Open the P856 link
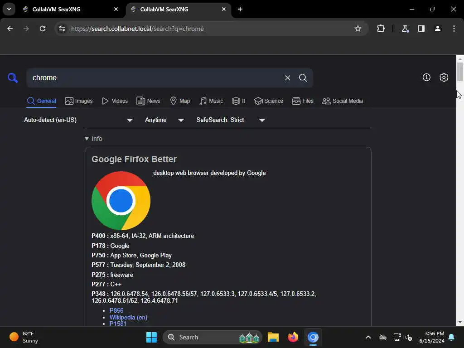This screenshot has width=464, height=348. (x=116, y=310)
